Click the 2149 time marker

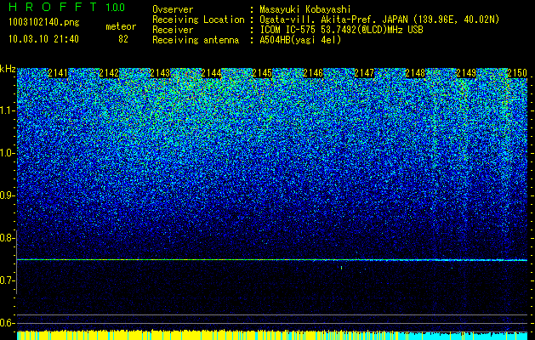(x=466, y=73)
